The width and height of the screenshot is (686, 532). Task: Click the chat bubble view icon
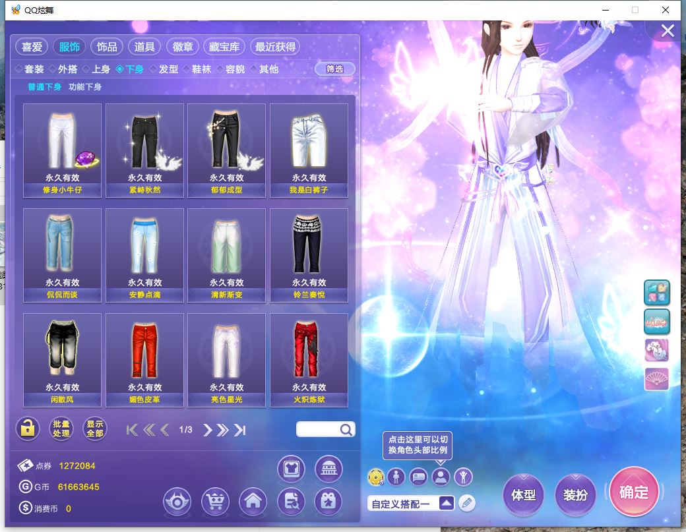coord(419,477)
